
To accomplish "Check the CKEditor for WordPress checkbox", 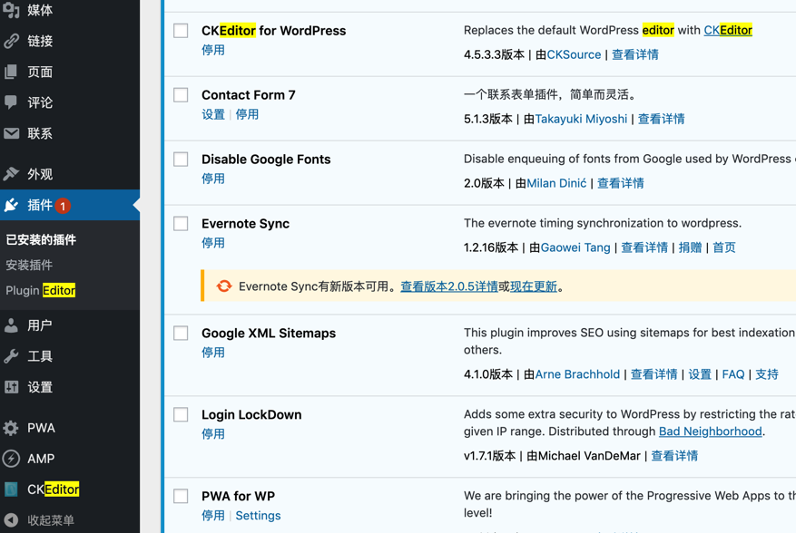I will coord(181,31).
